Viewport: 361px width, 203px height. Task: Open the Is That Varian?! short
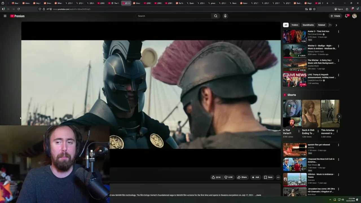pos(292,113)
